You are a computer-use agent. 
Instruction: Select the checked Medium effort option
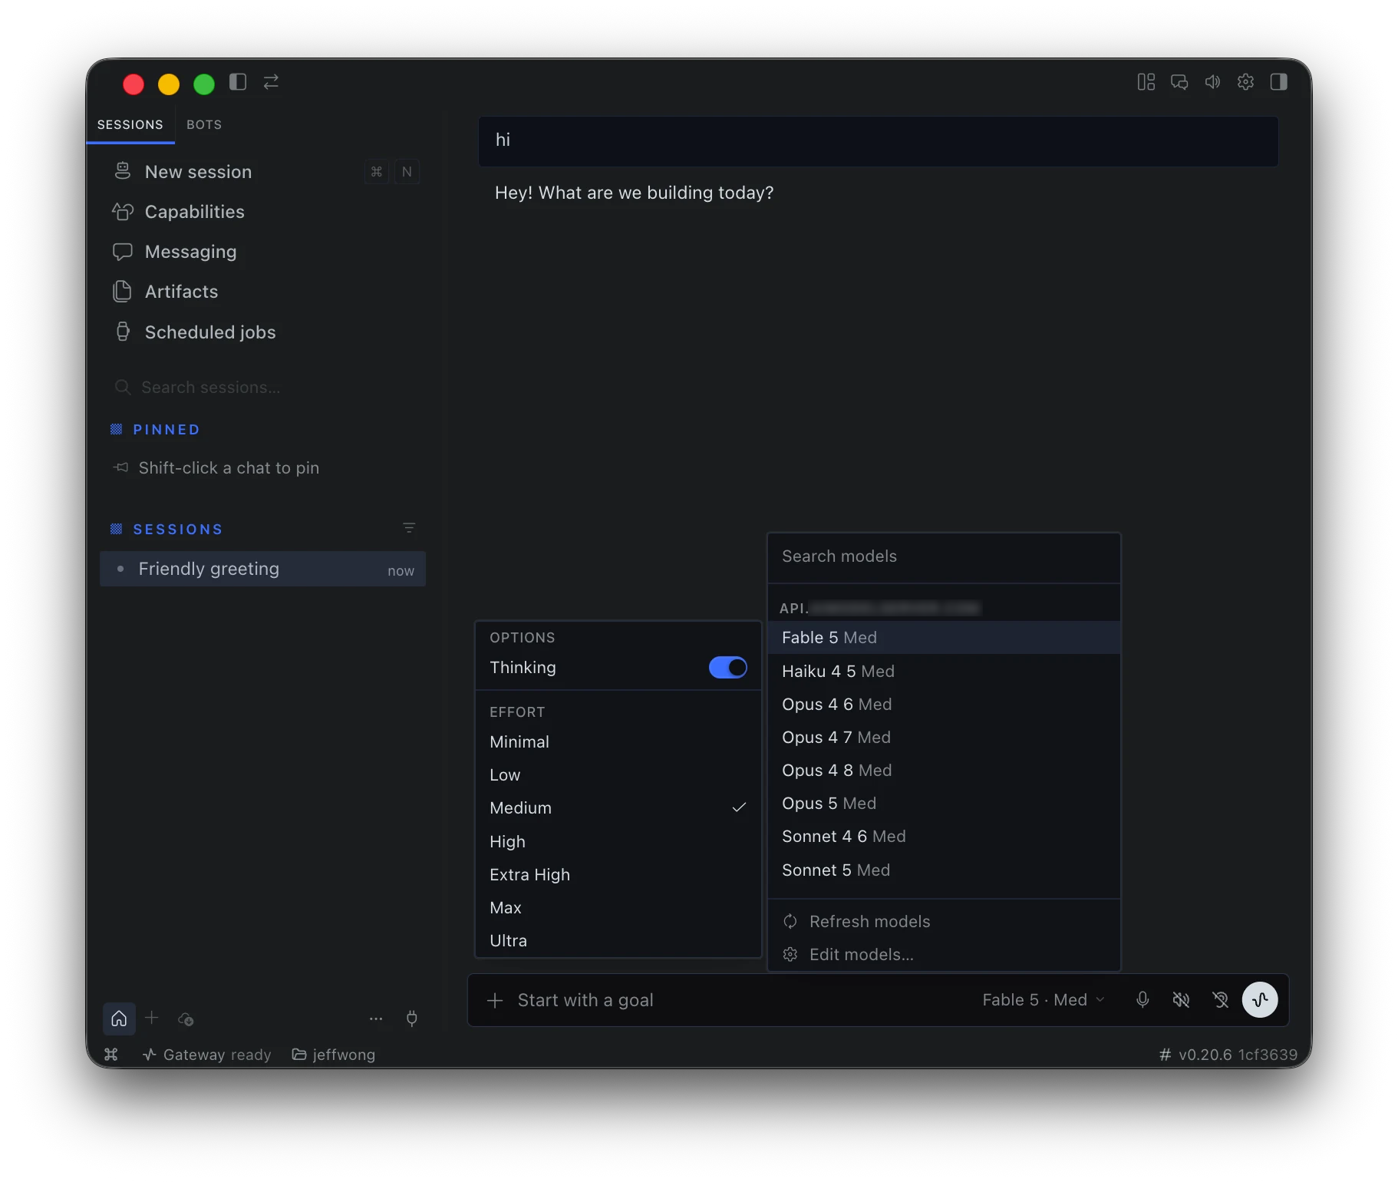coord(618,808)
